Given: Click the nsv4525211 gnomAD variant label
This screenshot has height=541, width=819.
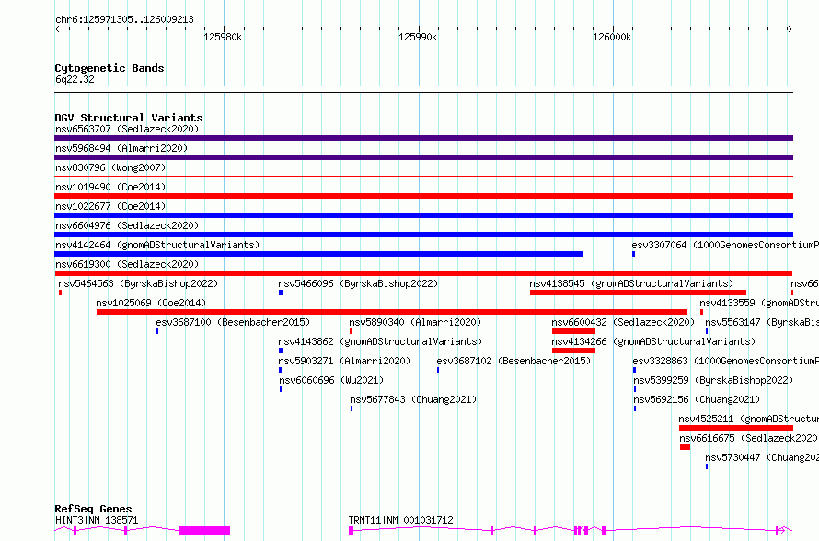Looking at the screenshot, I should point(748,419).
